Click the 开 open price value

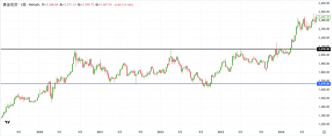pos(52,5)
